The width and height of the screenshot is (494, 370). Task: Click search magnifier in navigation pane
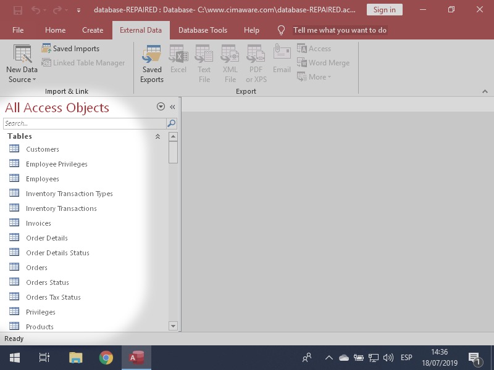pos(172,123)
